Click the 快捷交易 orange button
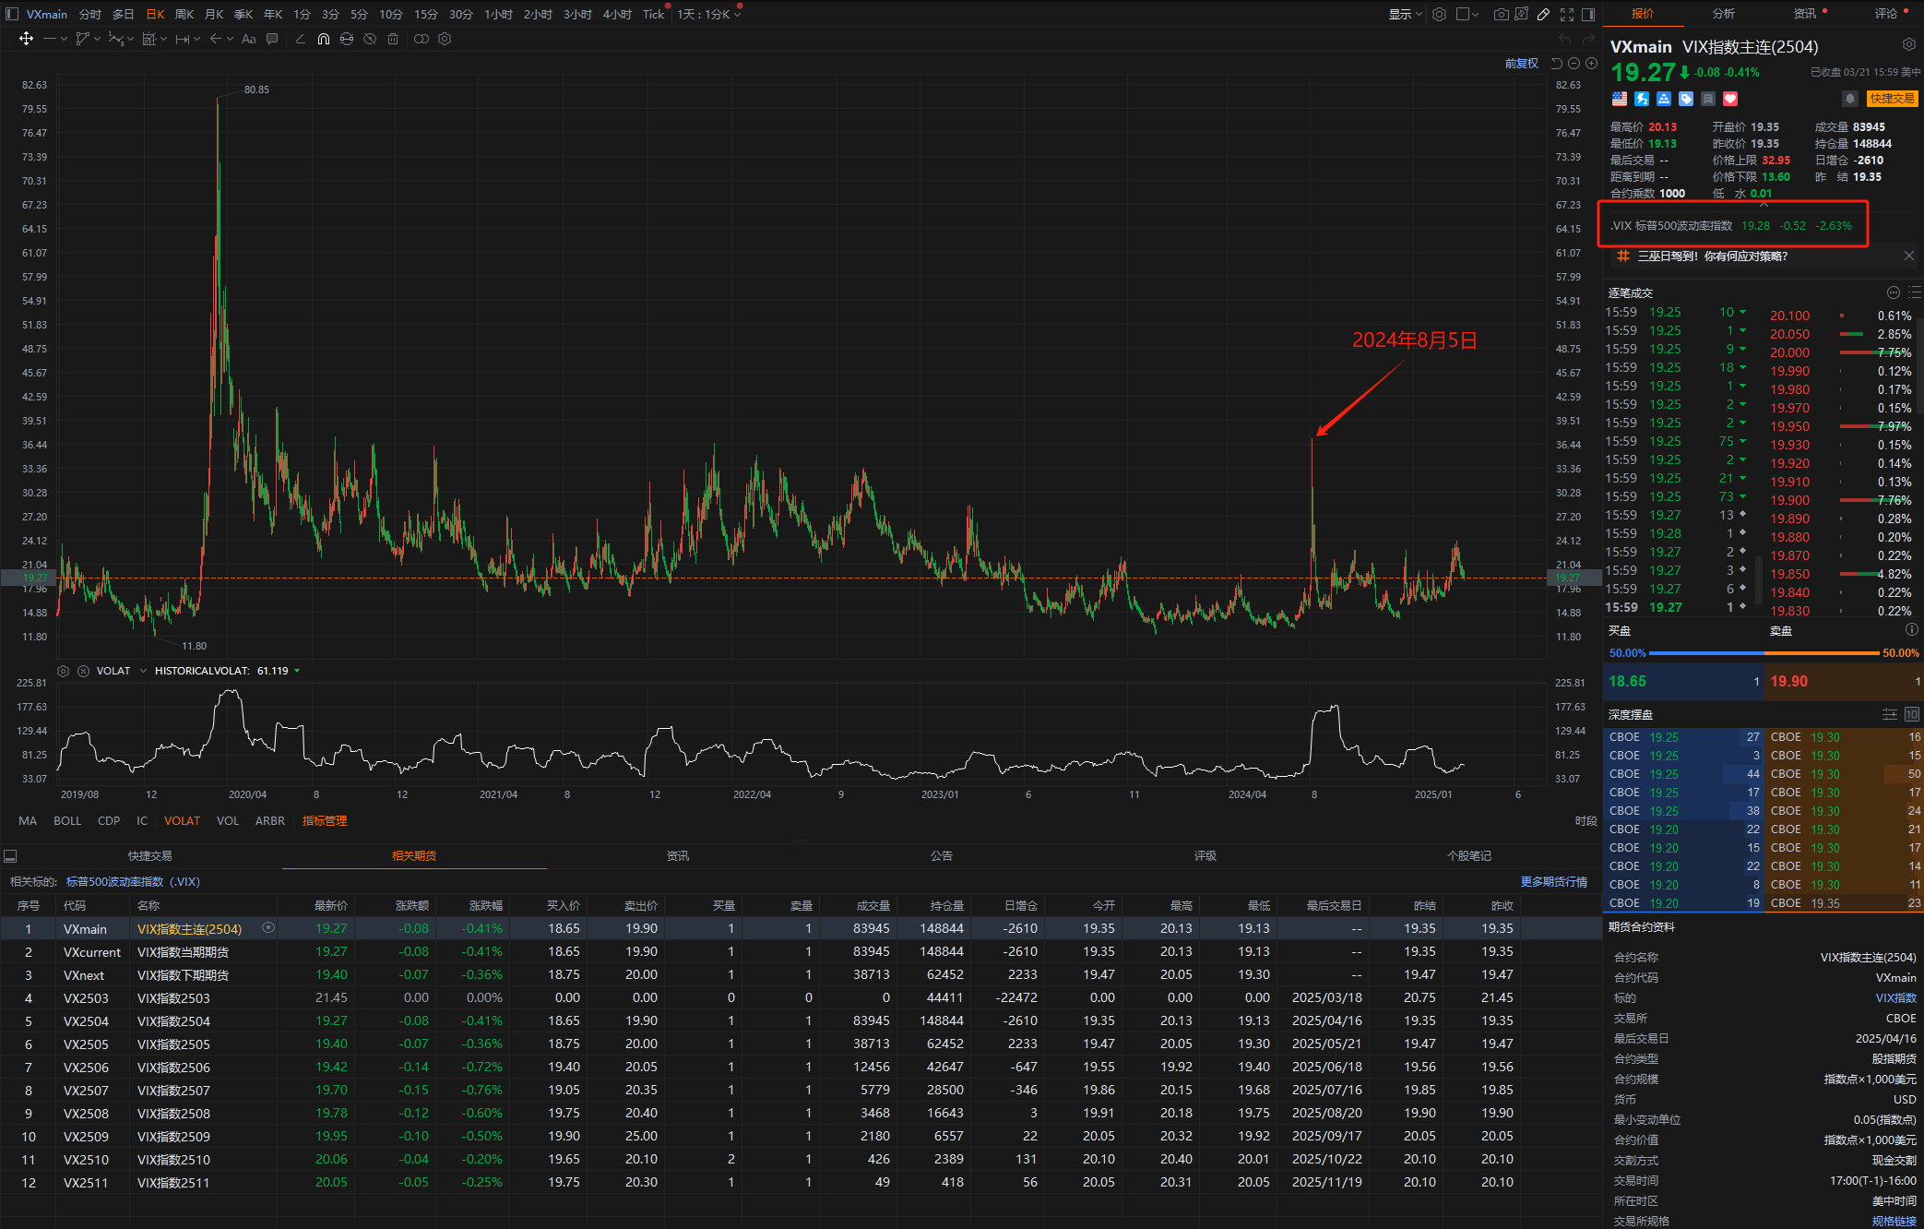The height and width of the screenshot is (1229, 1924). (1892, 99)
